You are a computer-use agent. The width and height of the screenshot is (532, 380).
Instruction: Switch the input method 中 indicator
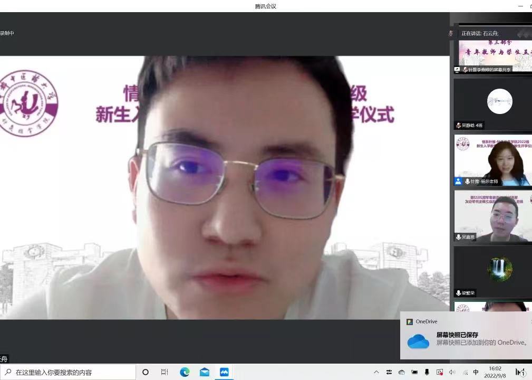pos(476,372)
